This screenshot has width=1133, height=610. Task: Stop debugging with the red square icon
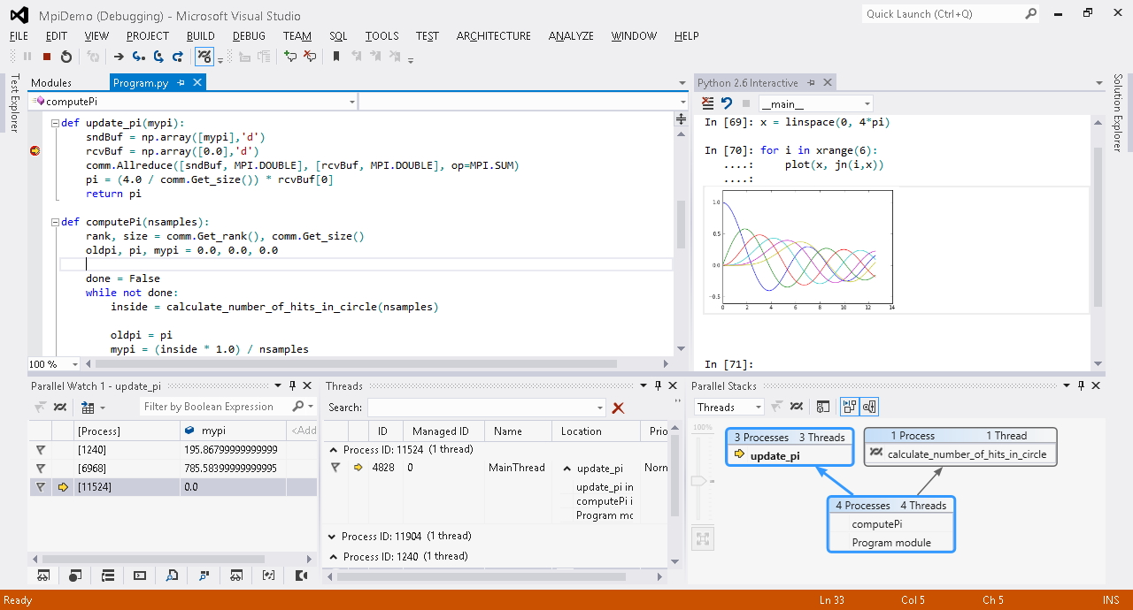(x=46, y=57)
